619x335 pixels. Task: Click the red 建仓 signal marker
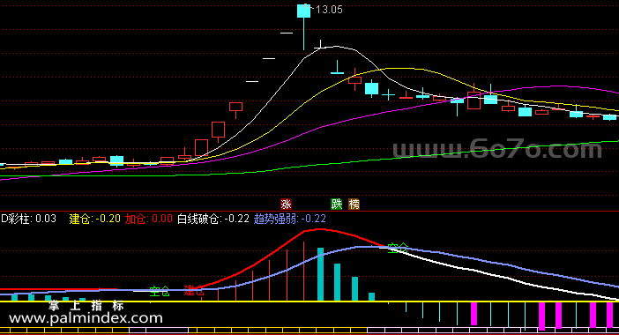(194, 292)
